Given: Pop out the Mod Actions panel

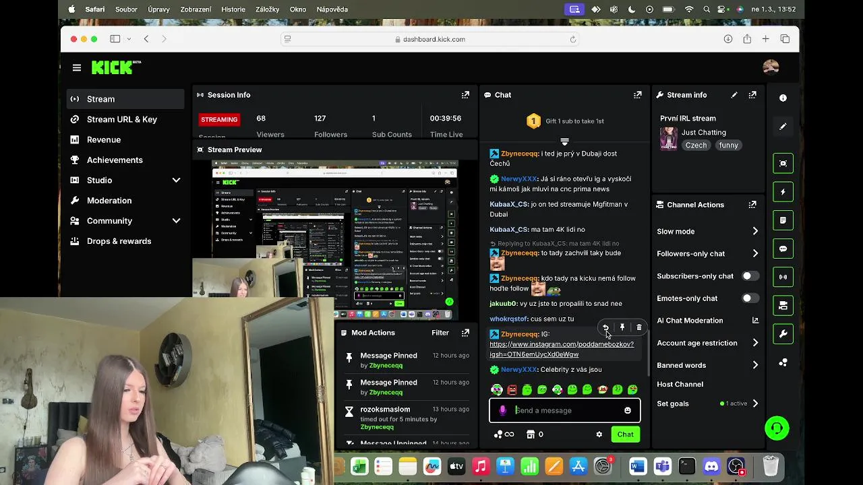Looking at the screenshot, I should point(465,333).
